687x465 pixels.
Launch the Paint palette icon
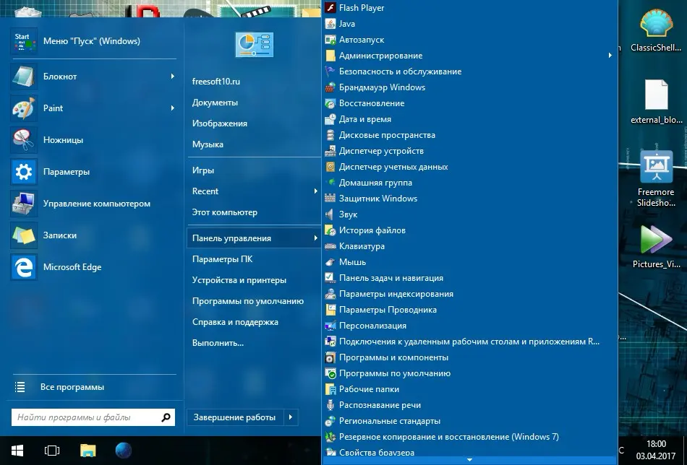(x=24, y=108)
